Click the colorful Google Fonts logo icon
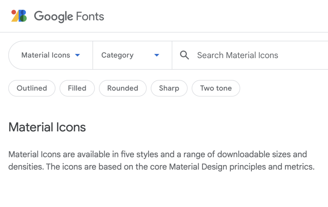328x207 pixels. point(19,16)
